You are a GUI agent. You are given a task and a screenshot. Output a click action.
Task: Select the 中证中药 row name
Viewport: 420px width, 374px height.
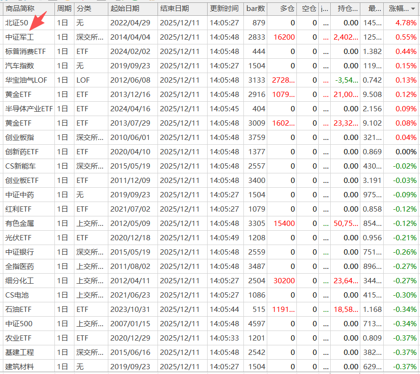(x=20, y=195)
